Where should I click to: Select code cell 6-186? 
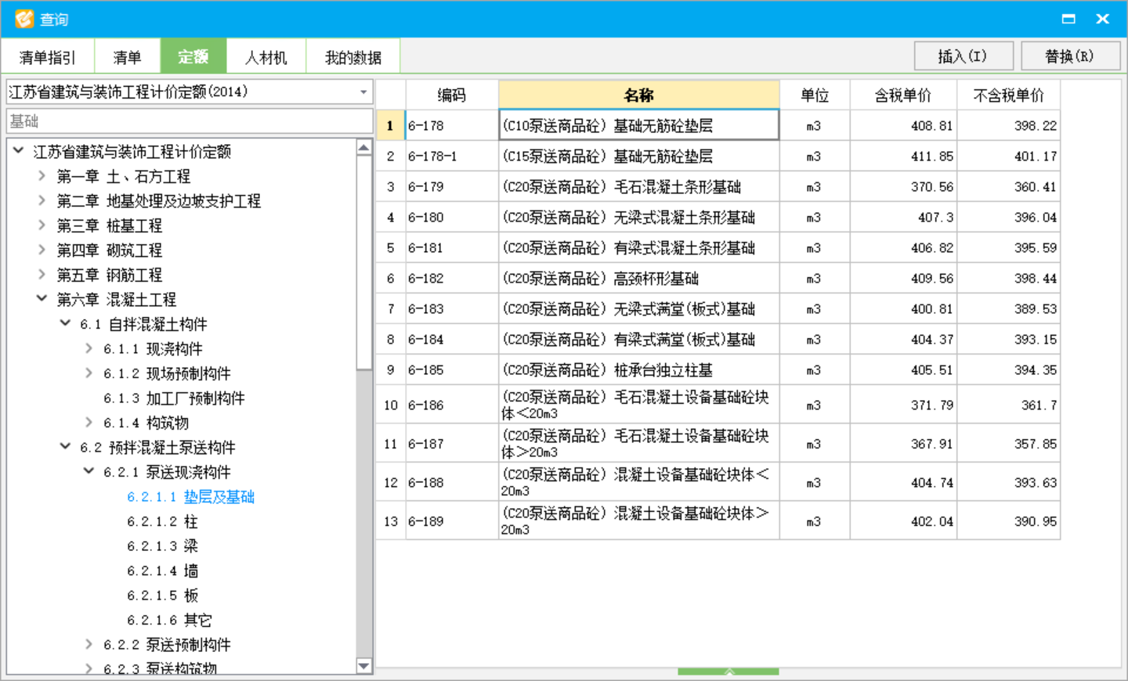pos(452,405)
